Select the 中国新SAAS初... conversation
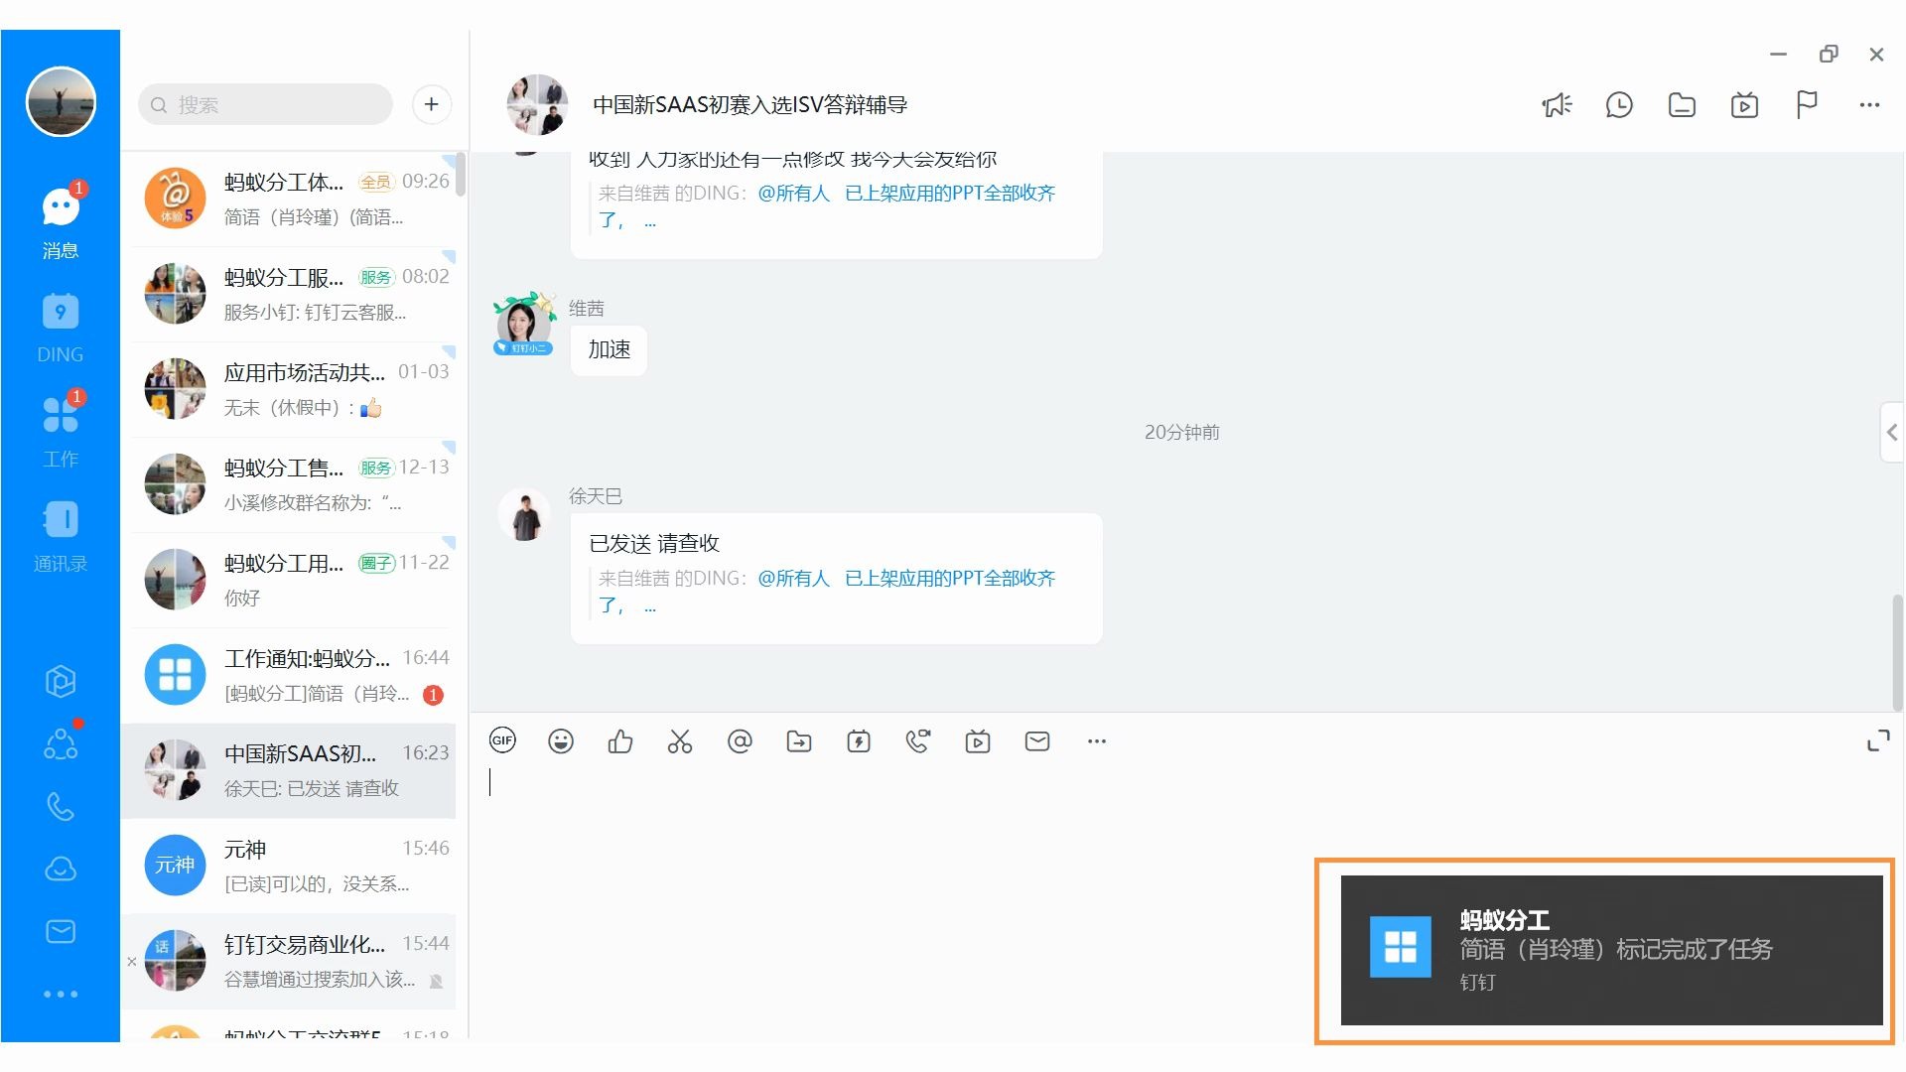The height and width of the screenshot is (1072, 1906). 288,770
